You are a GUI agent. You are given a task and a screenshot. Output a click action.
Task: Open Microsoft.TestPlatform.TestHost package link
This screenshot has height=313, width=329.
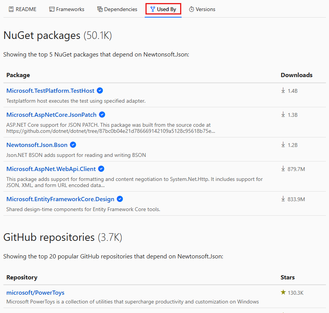(50, 90)
